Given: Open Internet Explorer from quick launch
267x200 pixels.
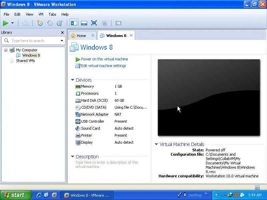Looking at the screenshot, I should (x=39, y=195).
